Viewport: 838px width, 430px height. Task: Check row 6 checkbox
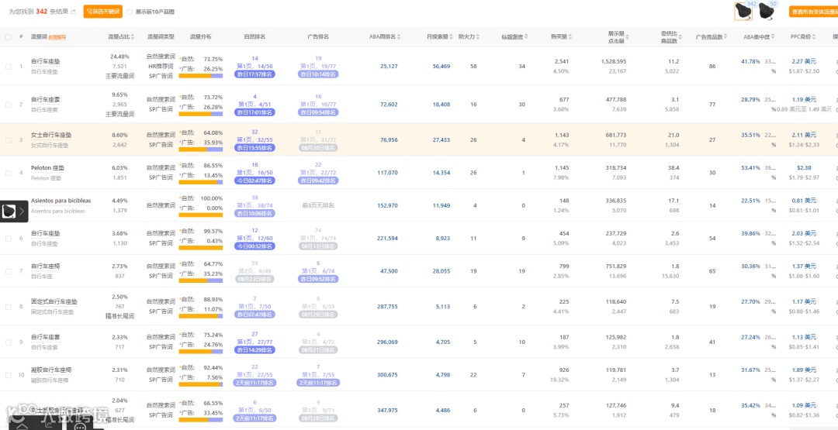tap(8, 239)
